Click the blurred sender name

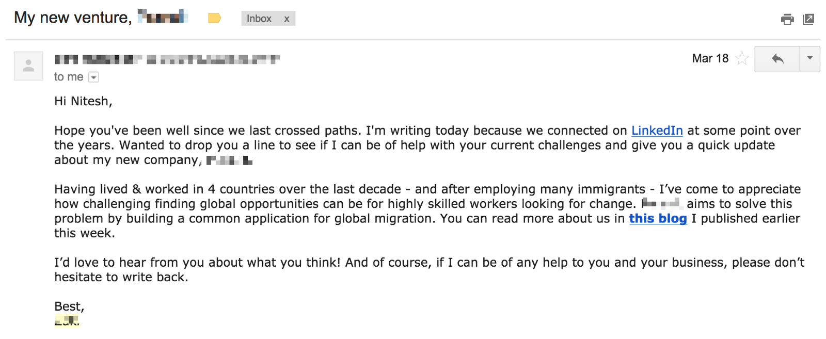click(167, 59)
